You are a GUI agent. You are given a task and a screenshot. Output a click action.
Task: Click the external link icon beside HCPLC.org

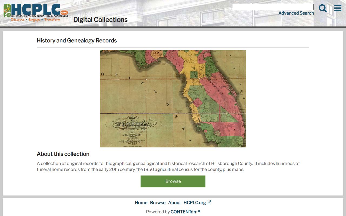(x=209, y=202)
